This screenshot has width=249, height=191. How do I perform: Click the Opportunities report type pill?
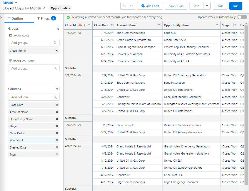point(60,8)
